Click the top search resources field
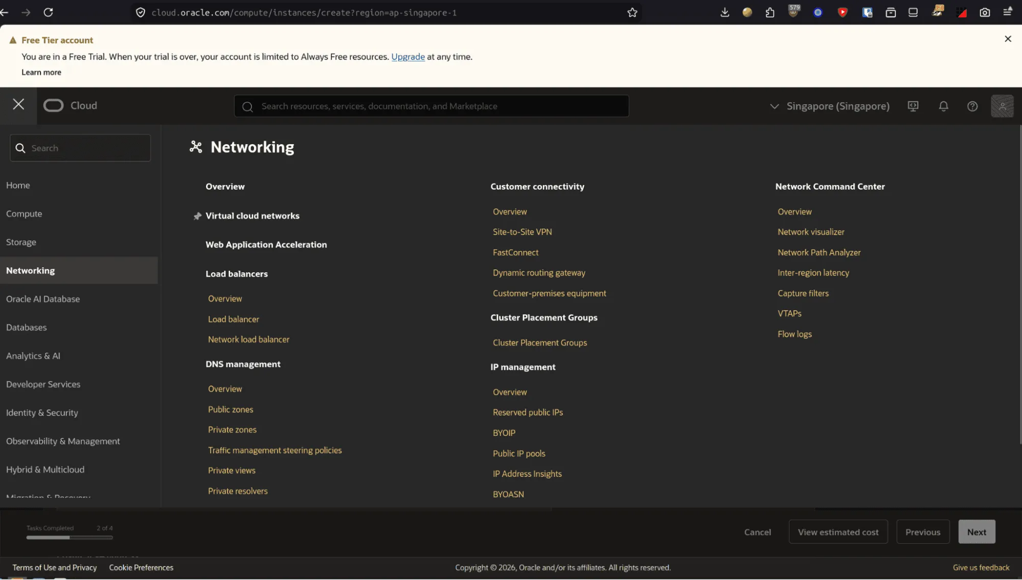The width and height of the screenshot is (1022, 580). point(431,106)
